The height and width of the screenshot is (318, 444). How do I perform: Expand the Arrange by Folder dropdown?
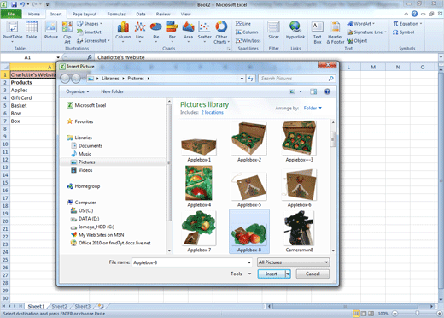[313, 108]
